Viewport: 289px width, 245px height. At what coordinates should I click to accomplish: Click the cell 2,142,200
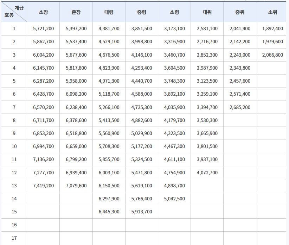click(x=240, y=41)
